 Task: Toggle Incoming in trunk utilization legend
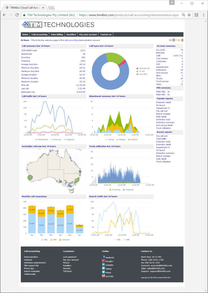115,189
